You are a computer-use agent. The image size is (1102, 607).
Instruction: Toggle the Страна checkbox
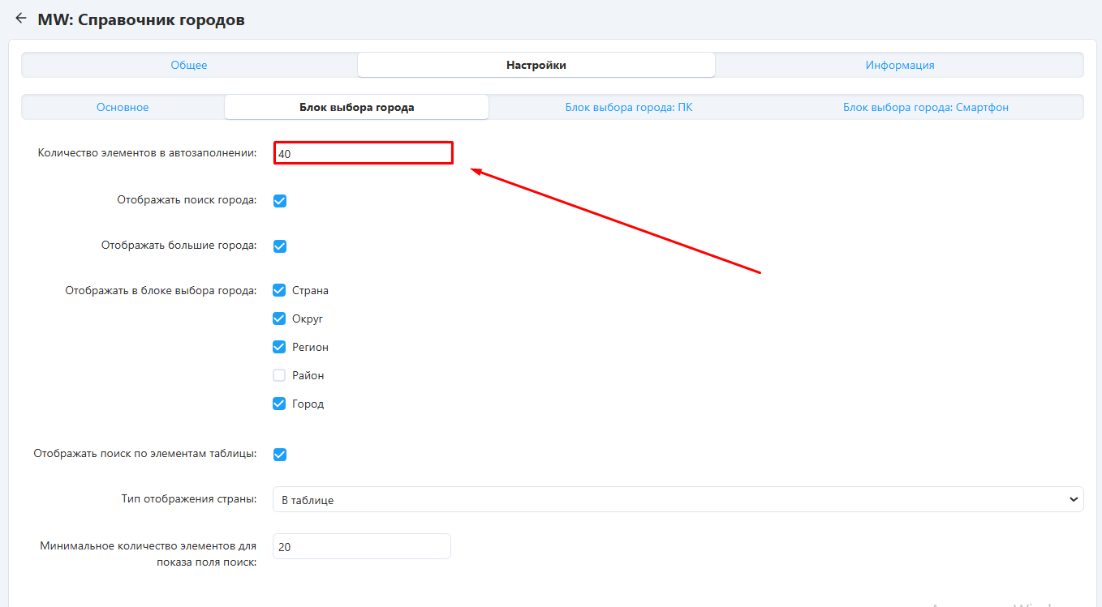click(x=280, y=290)
